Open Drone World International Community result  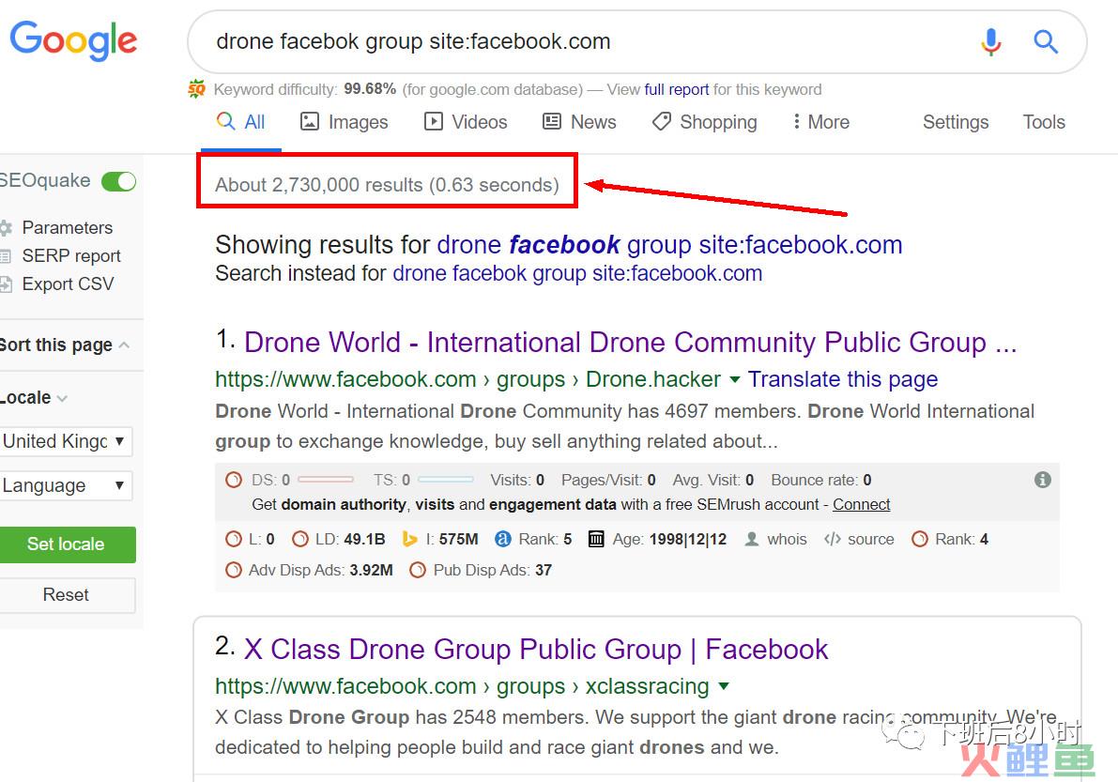click(x=630, y=342)
